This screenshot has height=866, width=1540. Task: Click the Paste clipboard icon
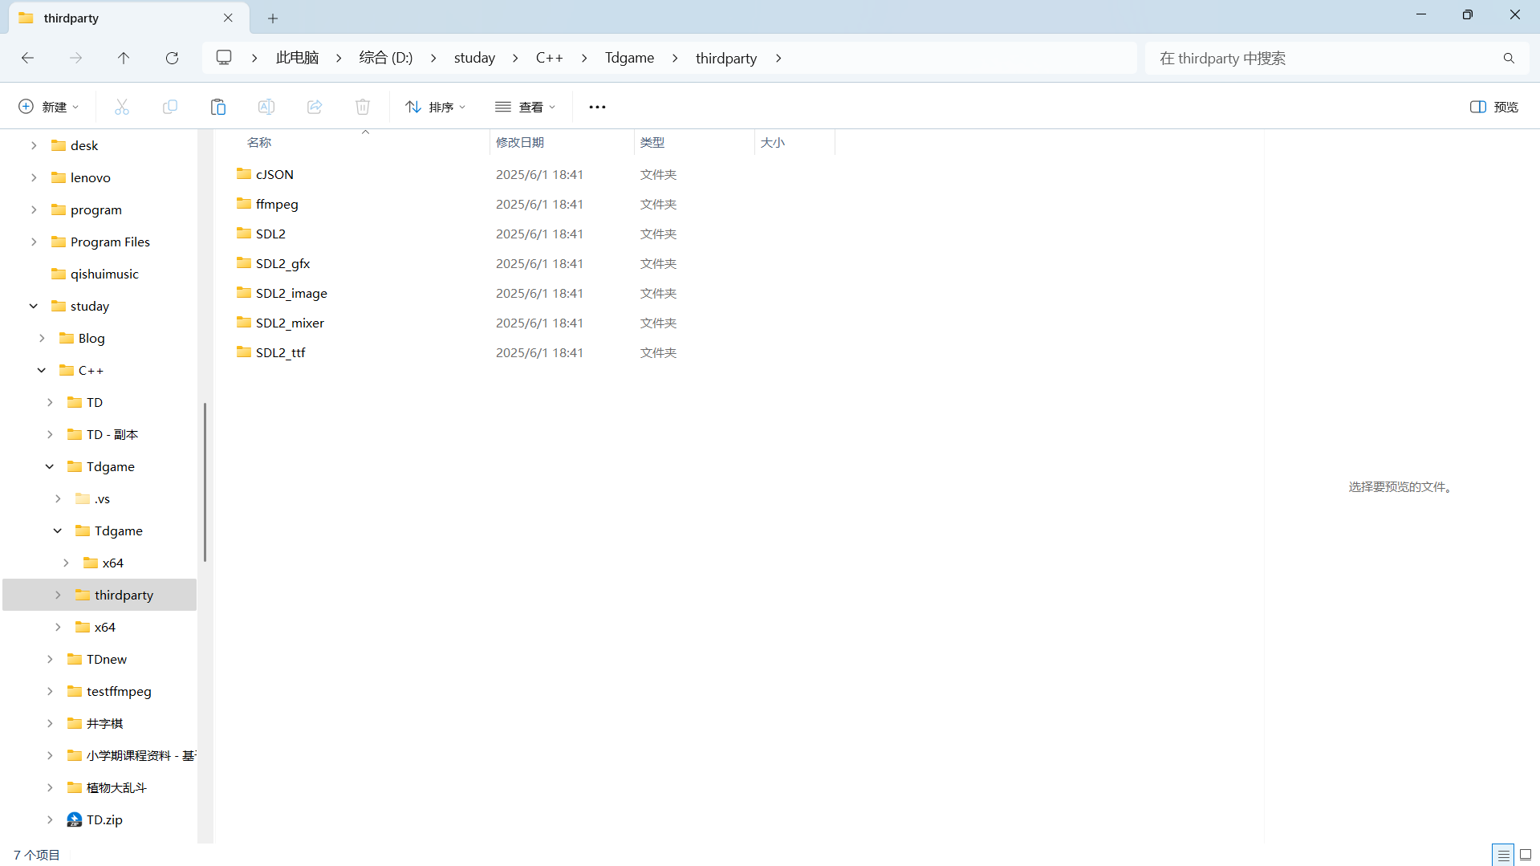[218, 107]
